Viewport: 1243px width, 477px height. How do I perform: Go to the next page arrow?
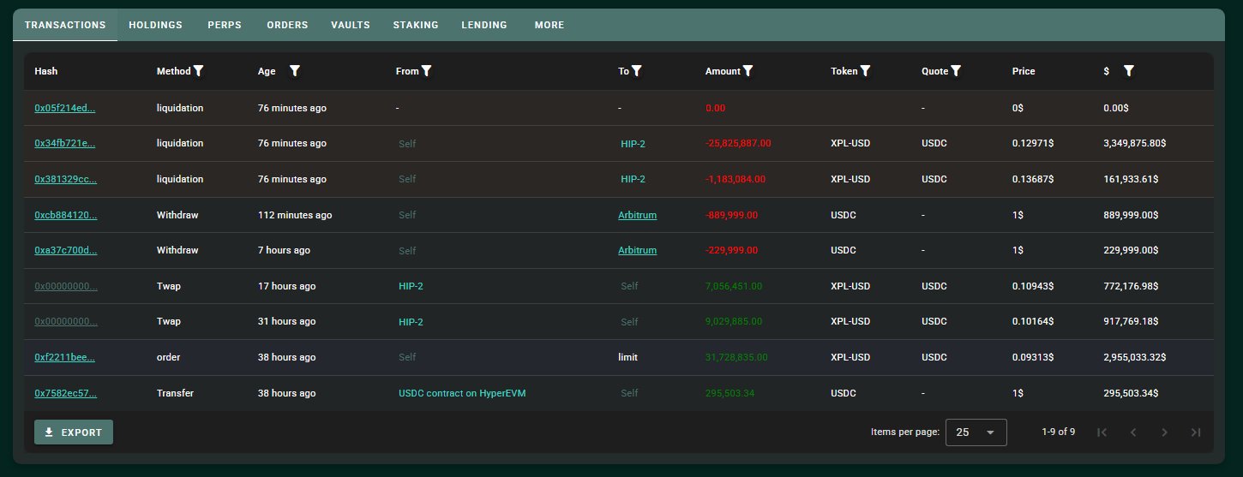[x=1164, y=432]
